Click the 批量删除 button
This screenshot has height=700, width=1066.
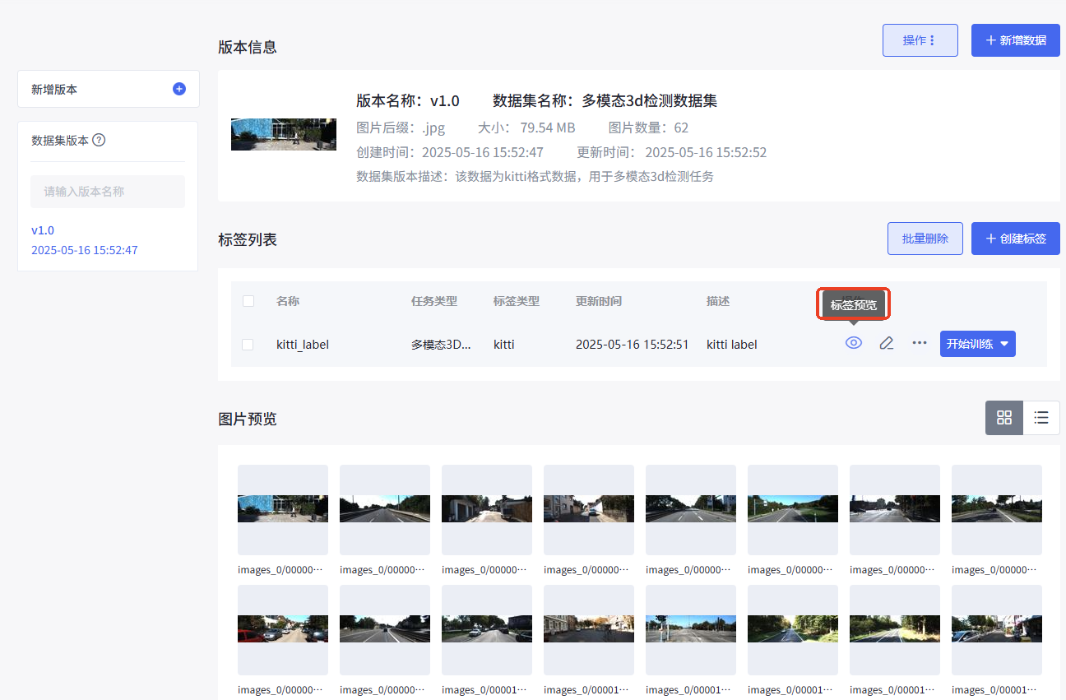point(925,239)
